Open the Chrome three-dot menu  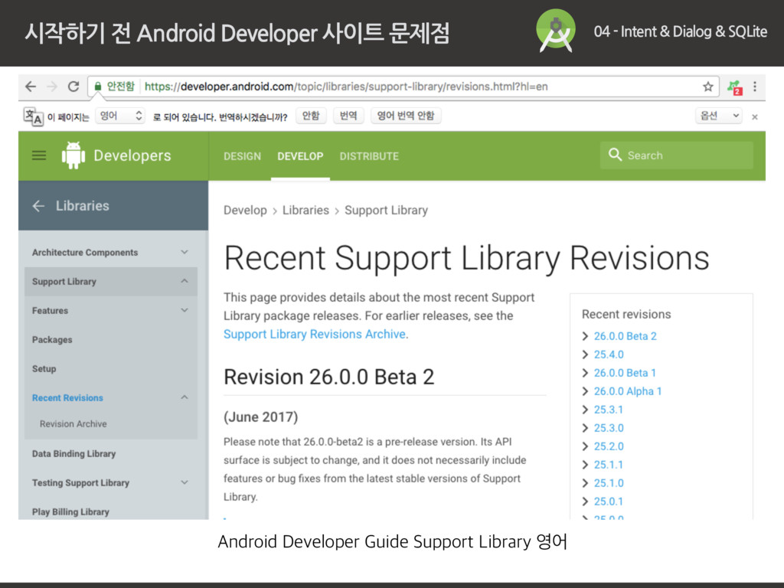coord(755,87)
